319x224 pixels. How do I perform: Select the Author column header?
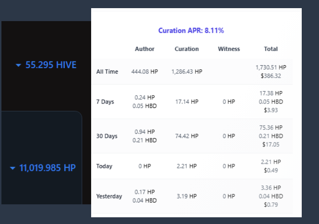point(145,49)
